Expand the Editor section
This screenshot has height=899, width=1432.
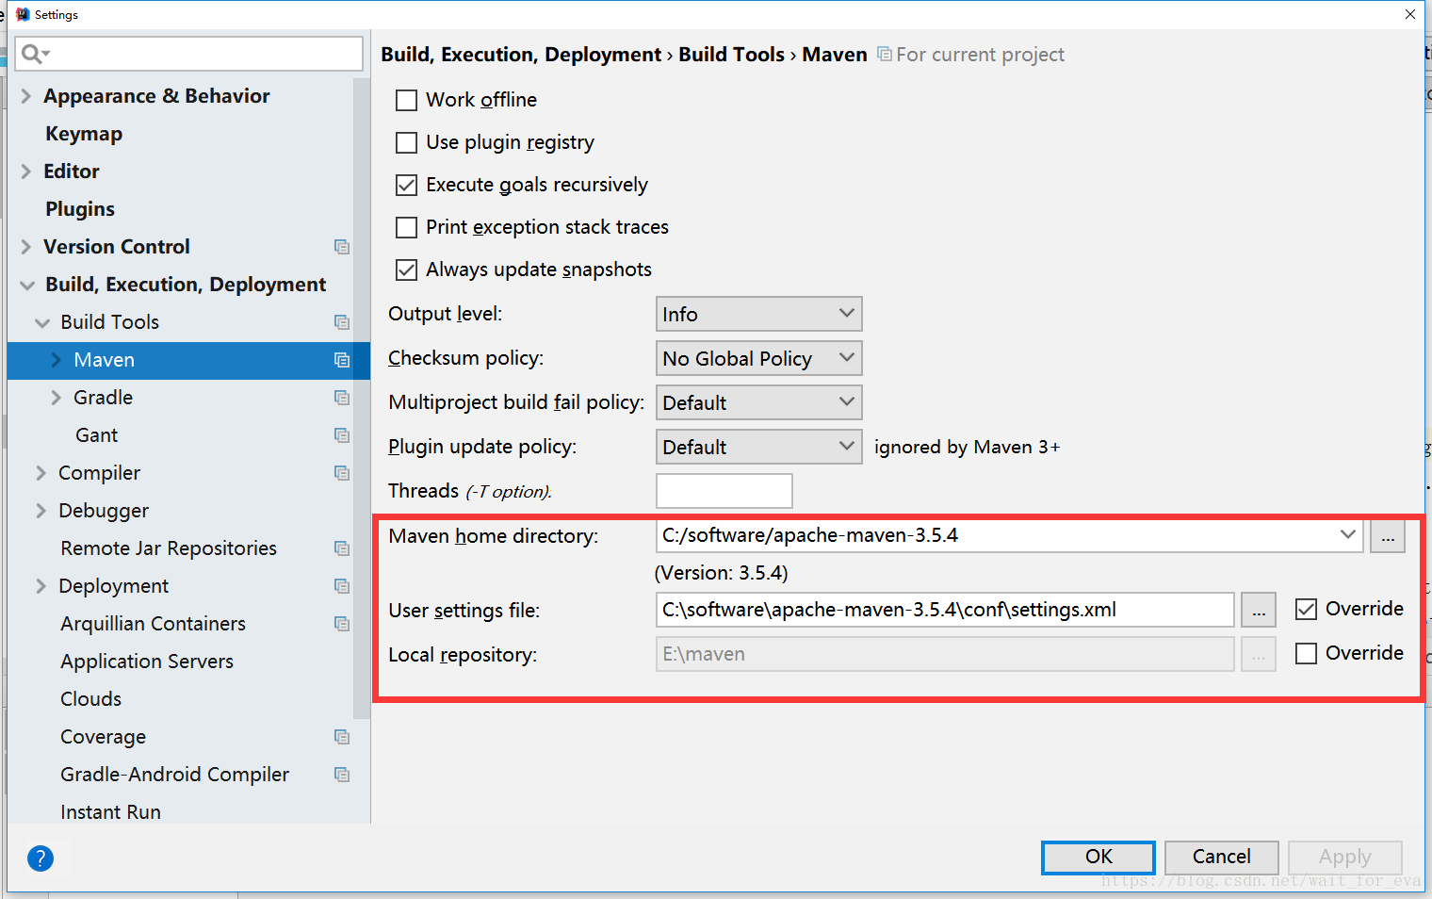click(25, 172)
